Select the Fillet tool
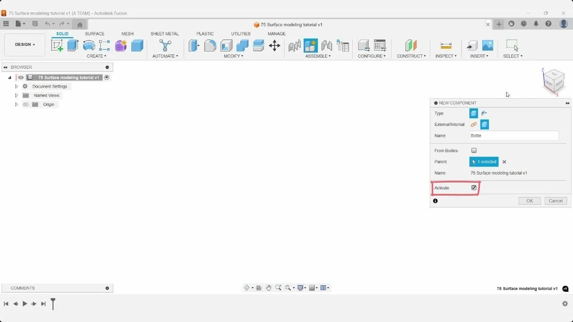 210,45
